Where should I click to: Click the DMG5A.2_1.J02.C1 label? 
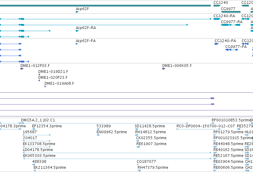[x=38, y=120]
